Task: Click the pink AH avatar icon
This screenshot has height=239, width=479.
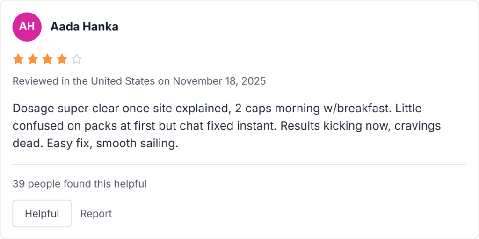Action: (27, 26)
